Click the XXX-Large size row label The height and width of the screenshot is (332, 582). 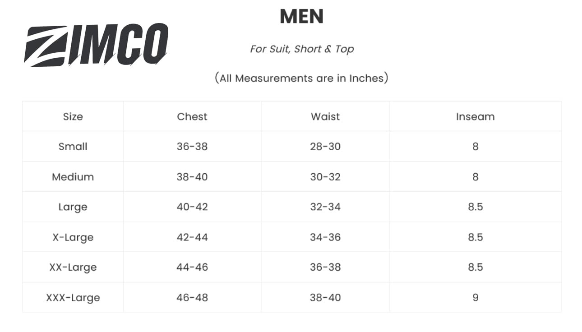[x=73, y=298]
